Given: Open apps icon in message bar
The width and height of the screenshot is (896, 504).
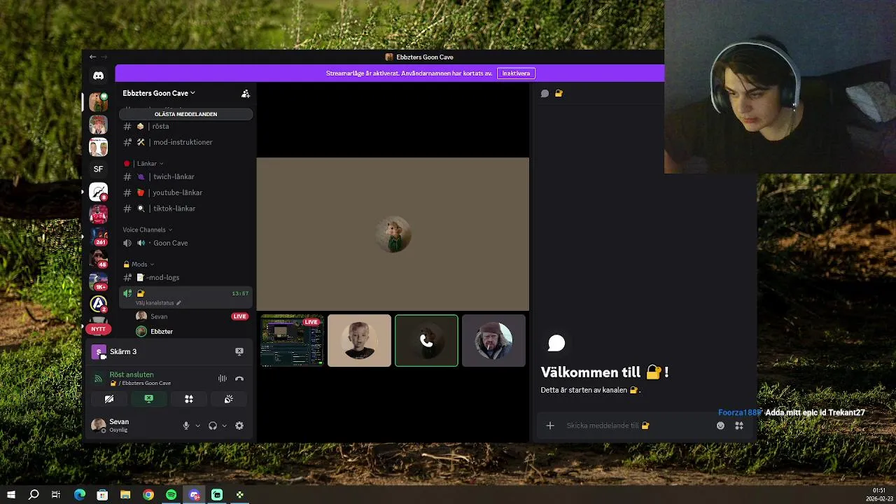Looking at the screenshot, I should coord(738,426).
